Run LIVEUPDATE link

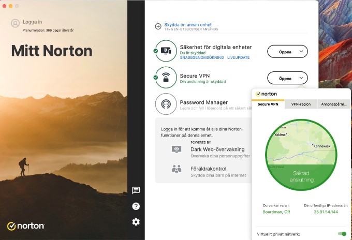pos(239,57)
